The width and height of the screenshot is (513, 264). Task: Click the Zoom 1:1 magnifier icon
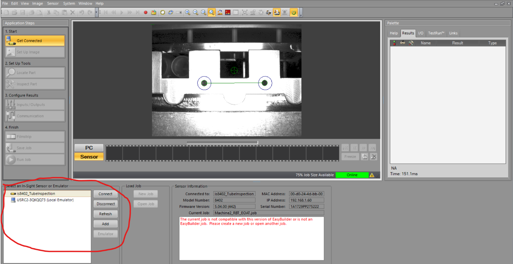click(204, 12)
